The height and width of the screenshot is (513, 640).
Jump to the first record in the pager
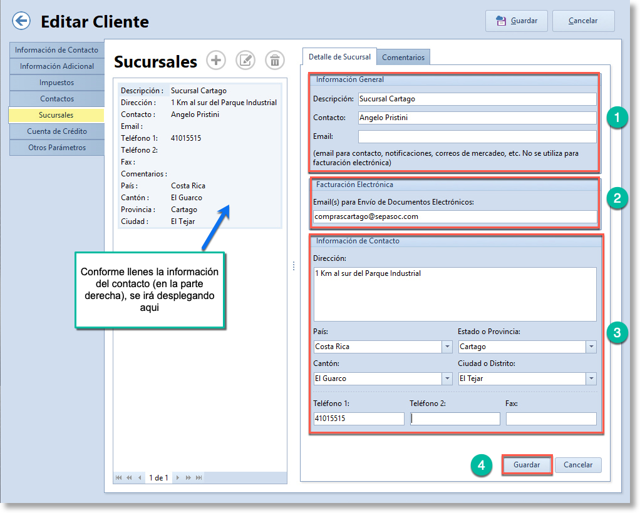(118, 477)
